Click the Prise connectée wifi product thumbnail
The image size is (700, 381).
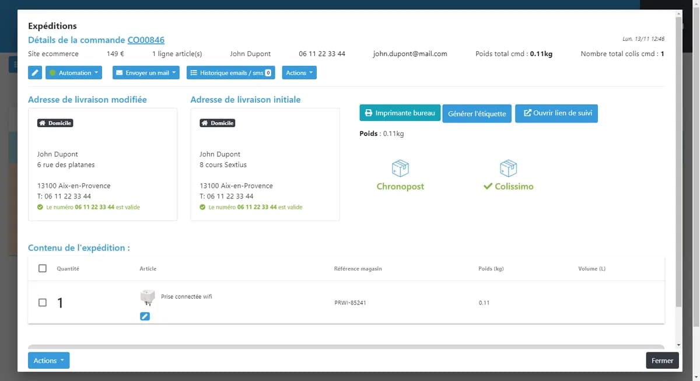click(147, 298)
